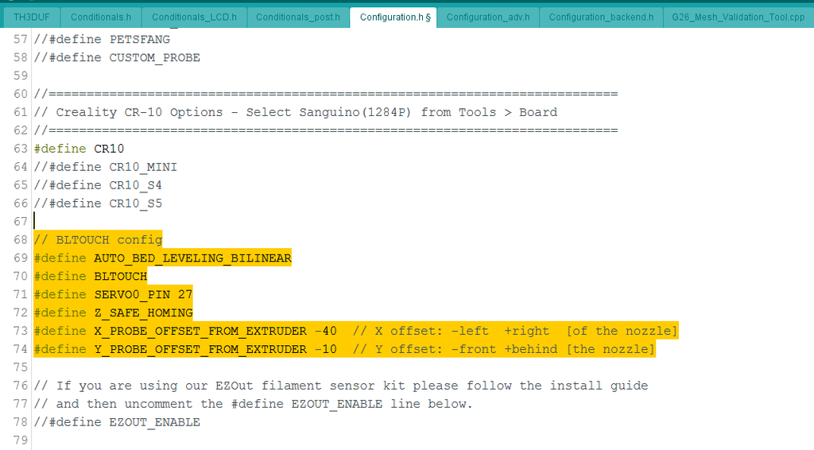
Task: Click the commented CR10_MINI define
Action: coord(106,167)
